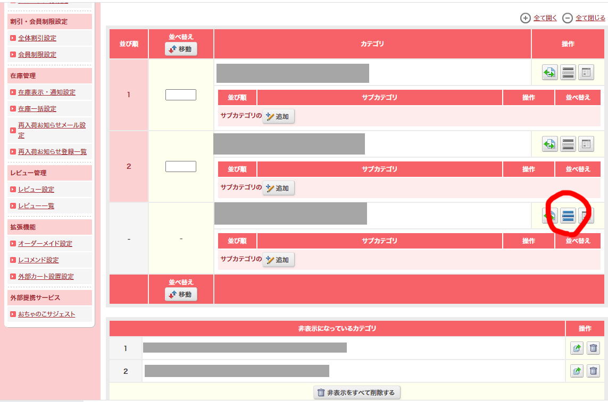This screenshot has width=608, height=402.
Task: Click the gray list icon for category 1
Action: [568, 72]
